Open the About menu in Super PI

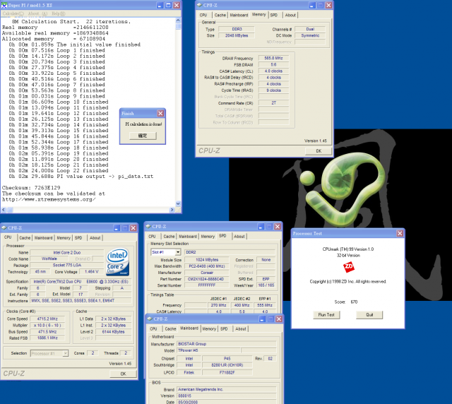pos(37,13)
